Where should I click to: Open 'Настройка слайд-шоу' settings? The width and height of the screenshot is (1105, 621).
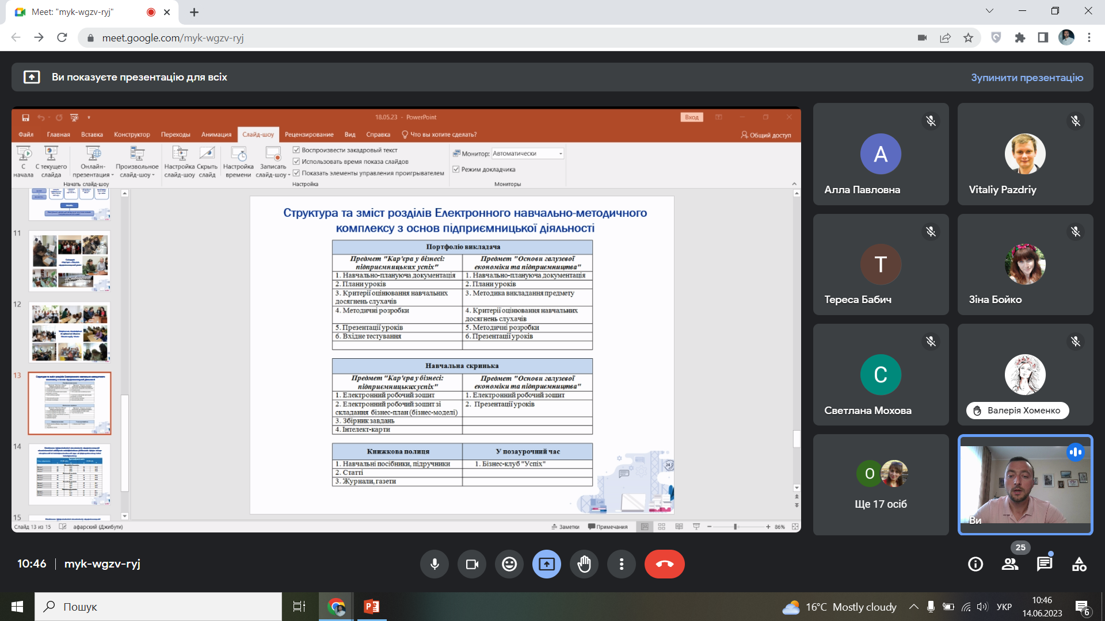(180, 162)
